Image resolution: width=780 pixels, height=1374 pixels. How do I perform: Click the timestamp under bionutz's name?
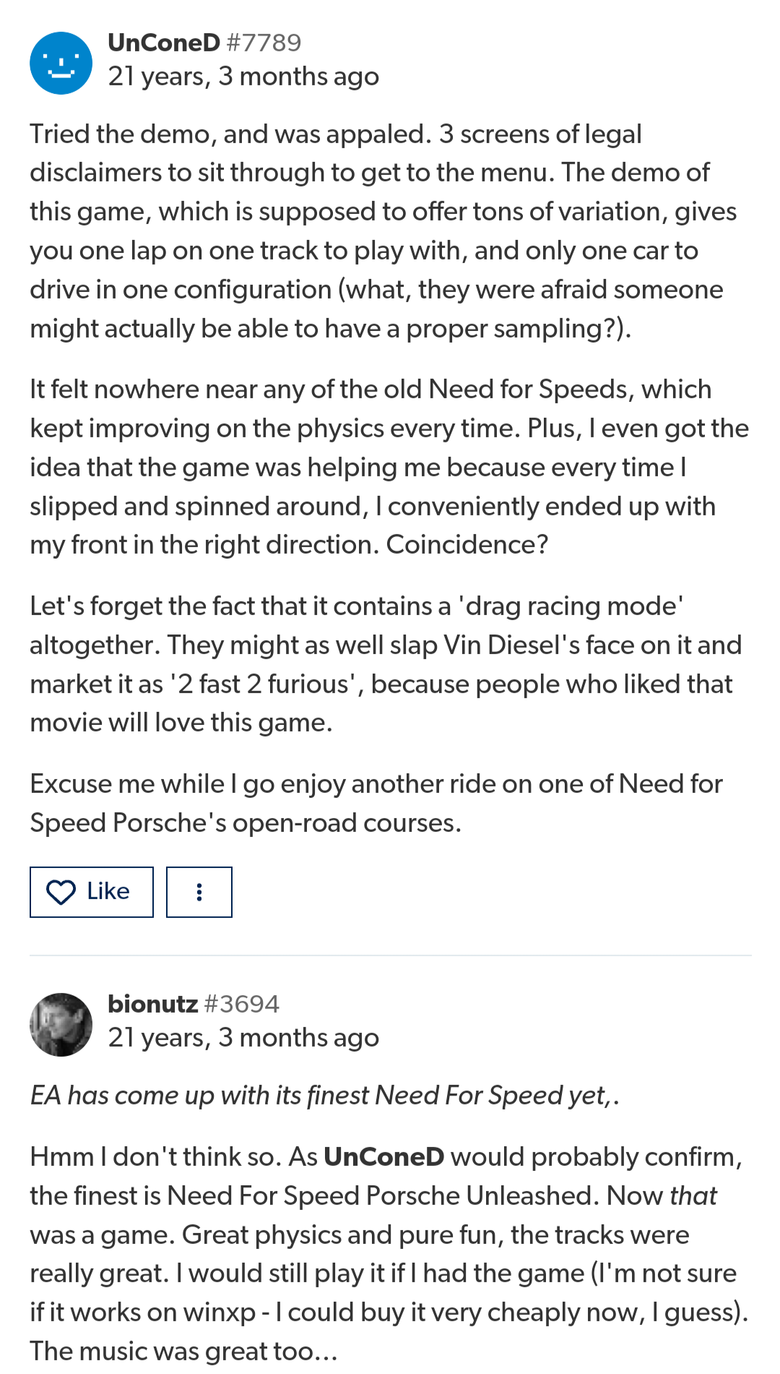pyautogui.click(x=243, y=1038)
